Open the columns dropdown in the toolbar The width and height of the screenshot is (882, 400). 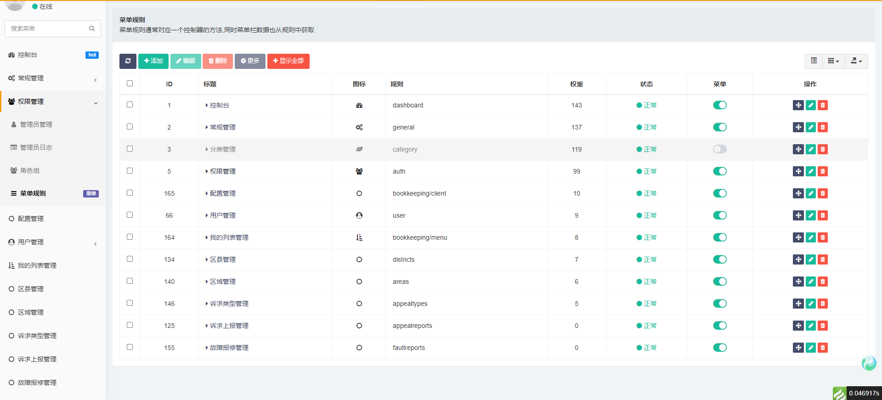tap(833, 61)
